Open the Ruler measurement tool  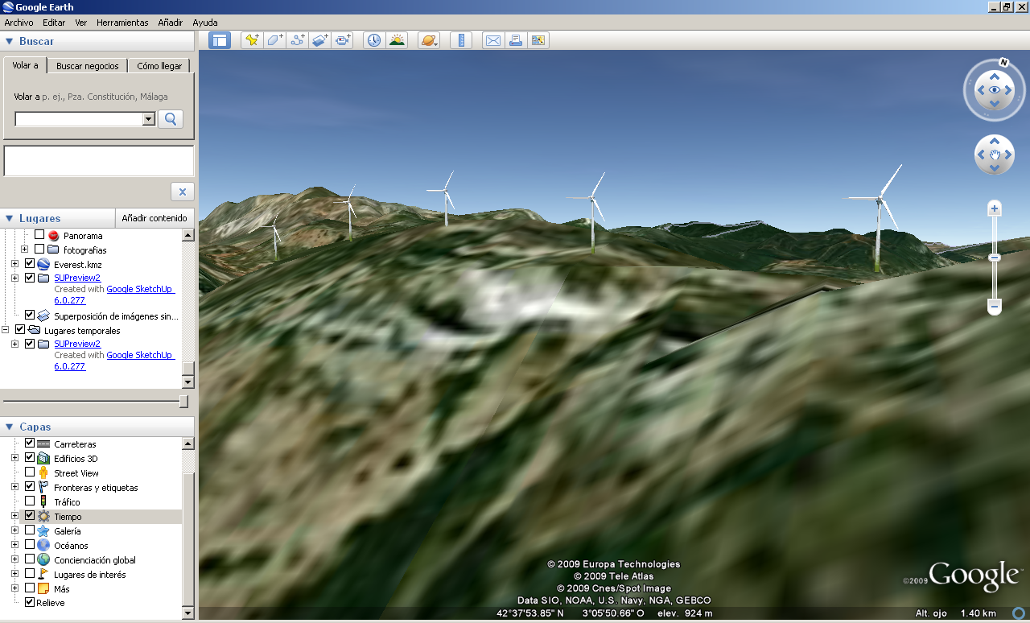[461, 39]
